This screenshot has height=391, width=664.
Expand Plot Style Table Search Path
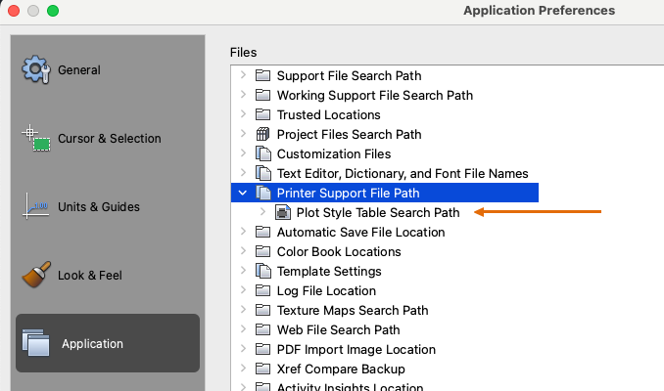(262, 212)
